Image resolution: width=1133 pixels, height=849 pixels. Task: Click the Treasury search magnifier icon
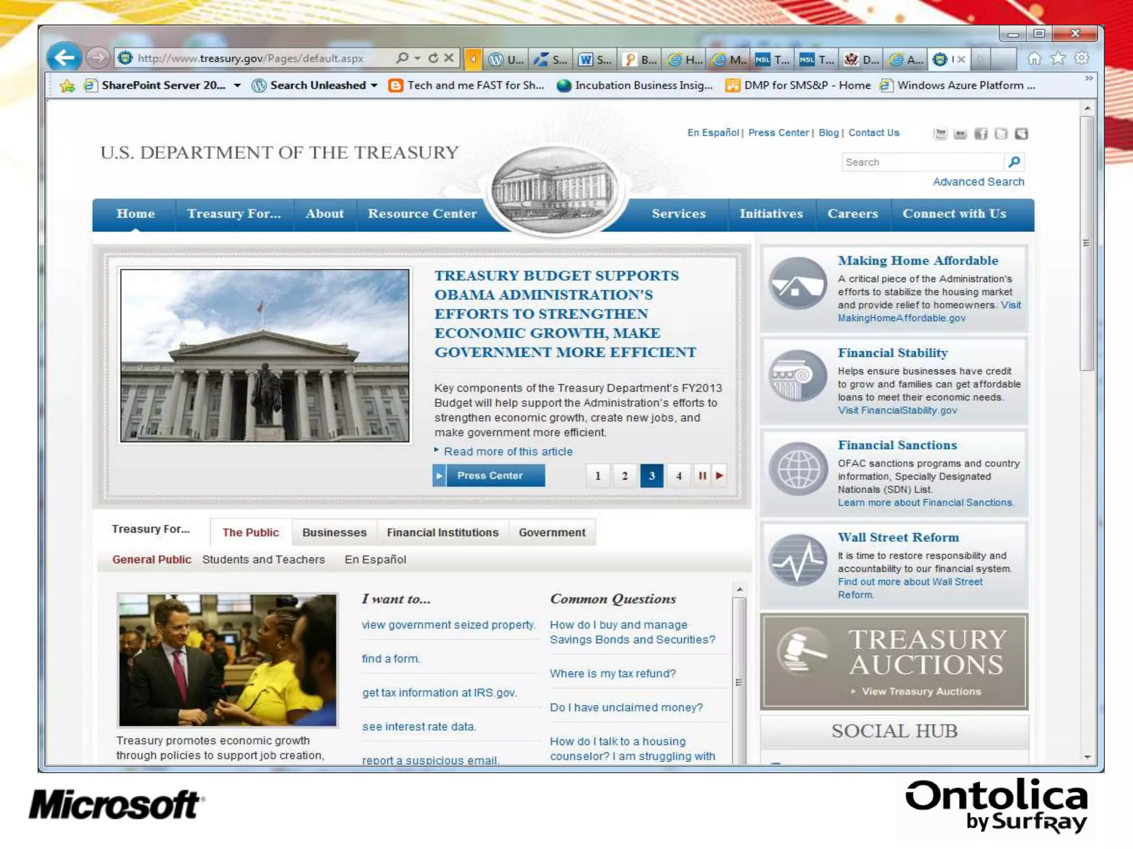(x=1014, y=162)
